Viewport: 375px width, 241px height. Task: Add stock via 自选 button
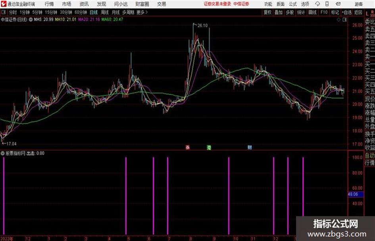click(346, 12)
